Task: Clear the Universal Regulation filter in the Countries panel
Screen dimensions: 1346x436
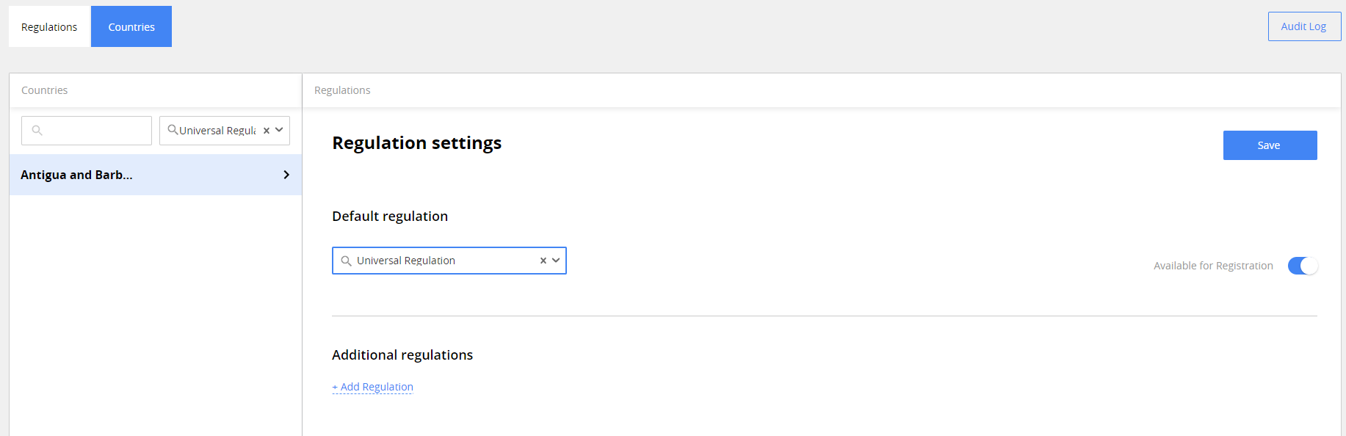Action: click(x=267, y=131)
